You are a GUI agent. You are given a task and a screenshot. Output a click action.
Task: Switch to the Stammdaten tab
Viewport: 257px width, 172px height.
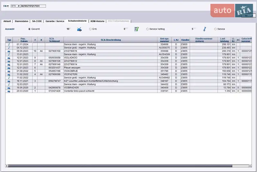pyautogui.click(x=22, y=21)
